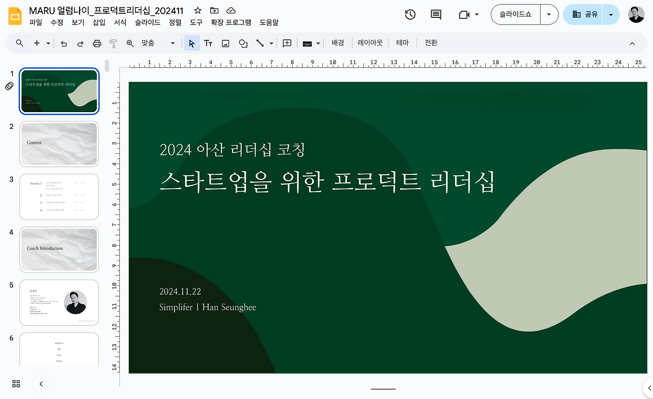Undo the last action
Image resolution: width=653 pixels, height=399 pixels.
tap(63, 43)
